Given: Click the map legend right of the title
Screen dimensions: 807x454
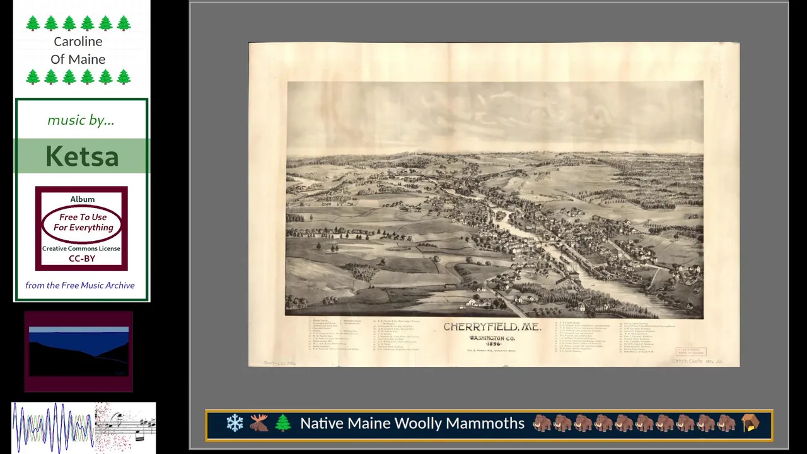Looking at the screenshot, I should 616,337.
